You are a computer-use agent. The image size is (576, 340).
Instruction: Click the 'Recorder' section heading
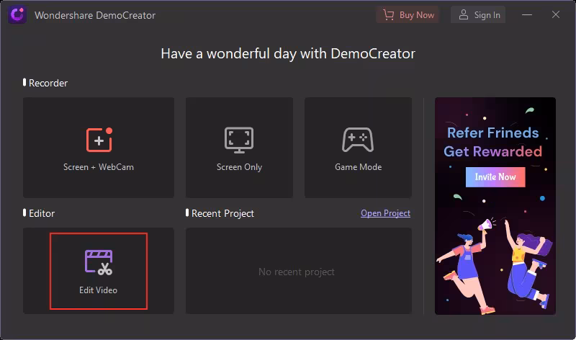click(48, 83)
